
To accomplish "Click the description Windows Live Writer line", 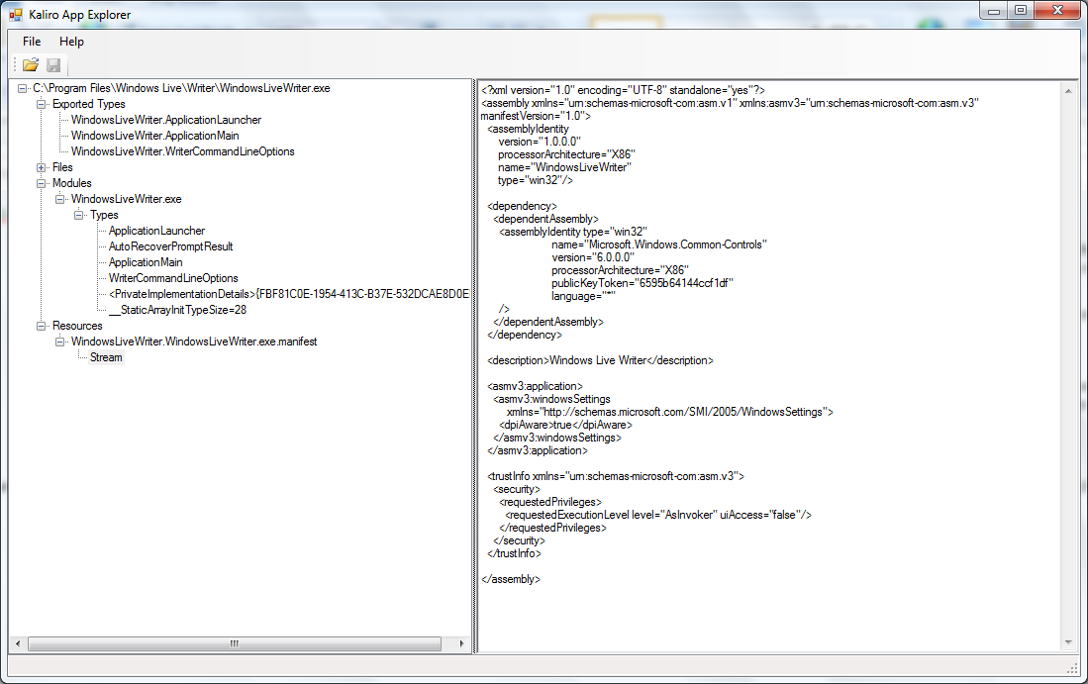I will (600, 360).
